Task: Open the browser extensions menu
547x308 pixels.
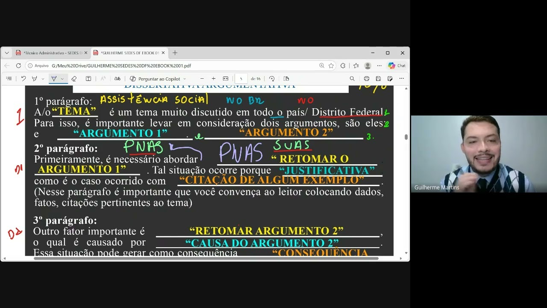Action: pos(343,66)
